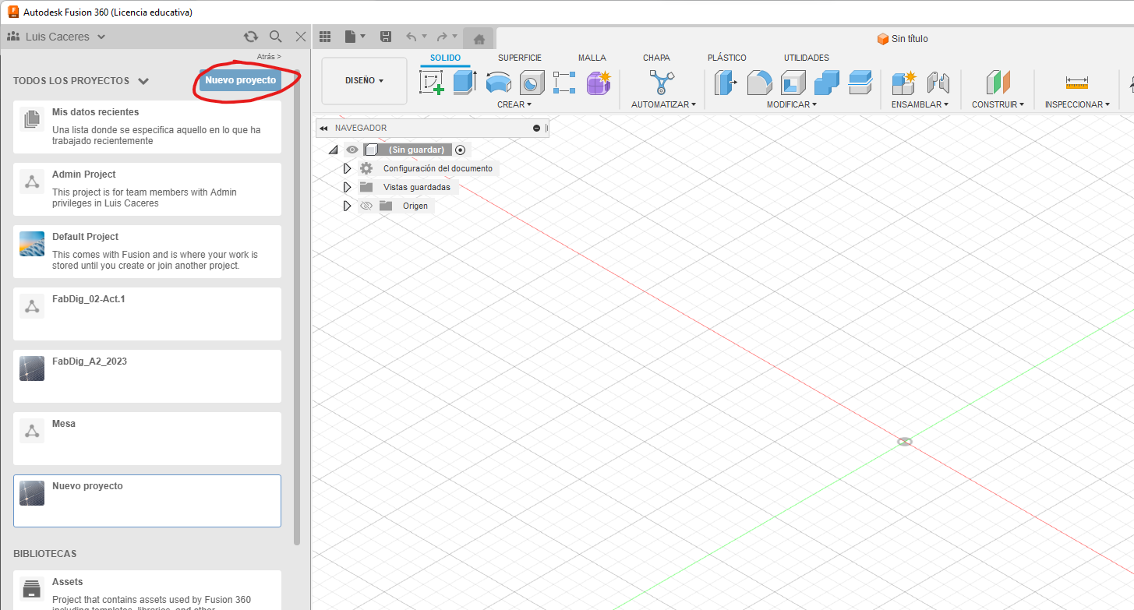
Task: Switch to the UTILIDADES tab
Action: 807,58
